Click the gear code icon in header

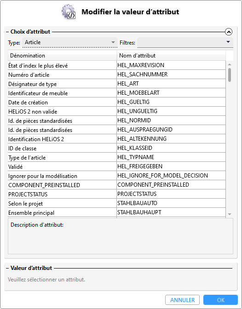pos(69,12)
